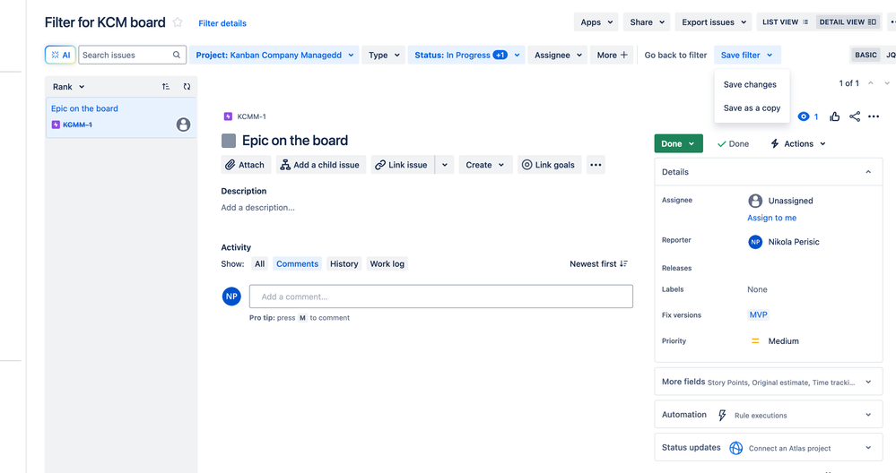Click More filters button

click(x=612, y=55)
